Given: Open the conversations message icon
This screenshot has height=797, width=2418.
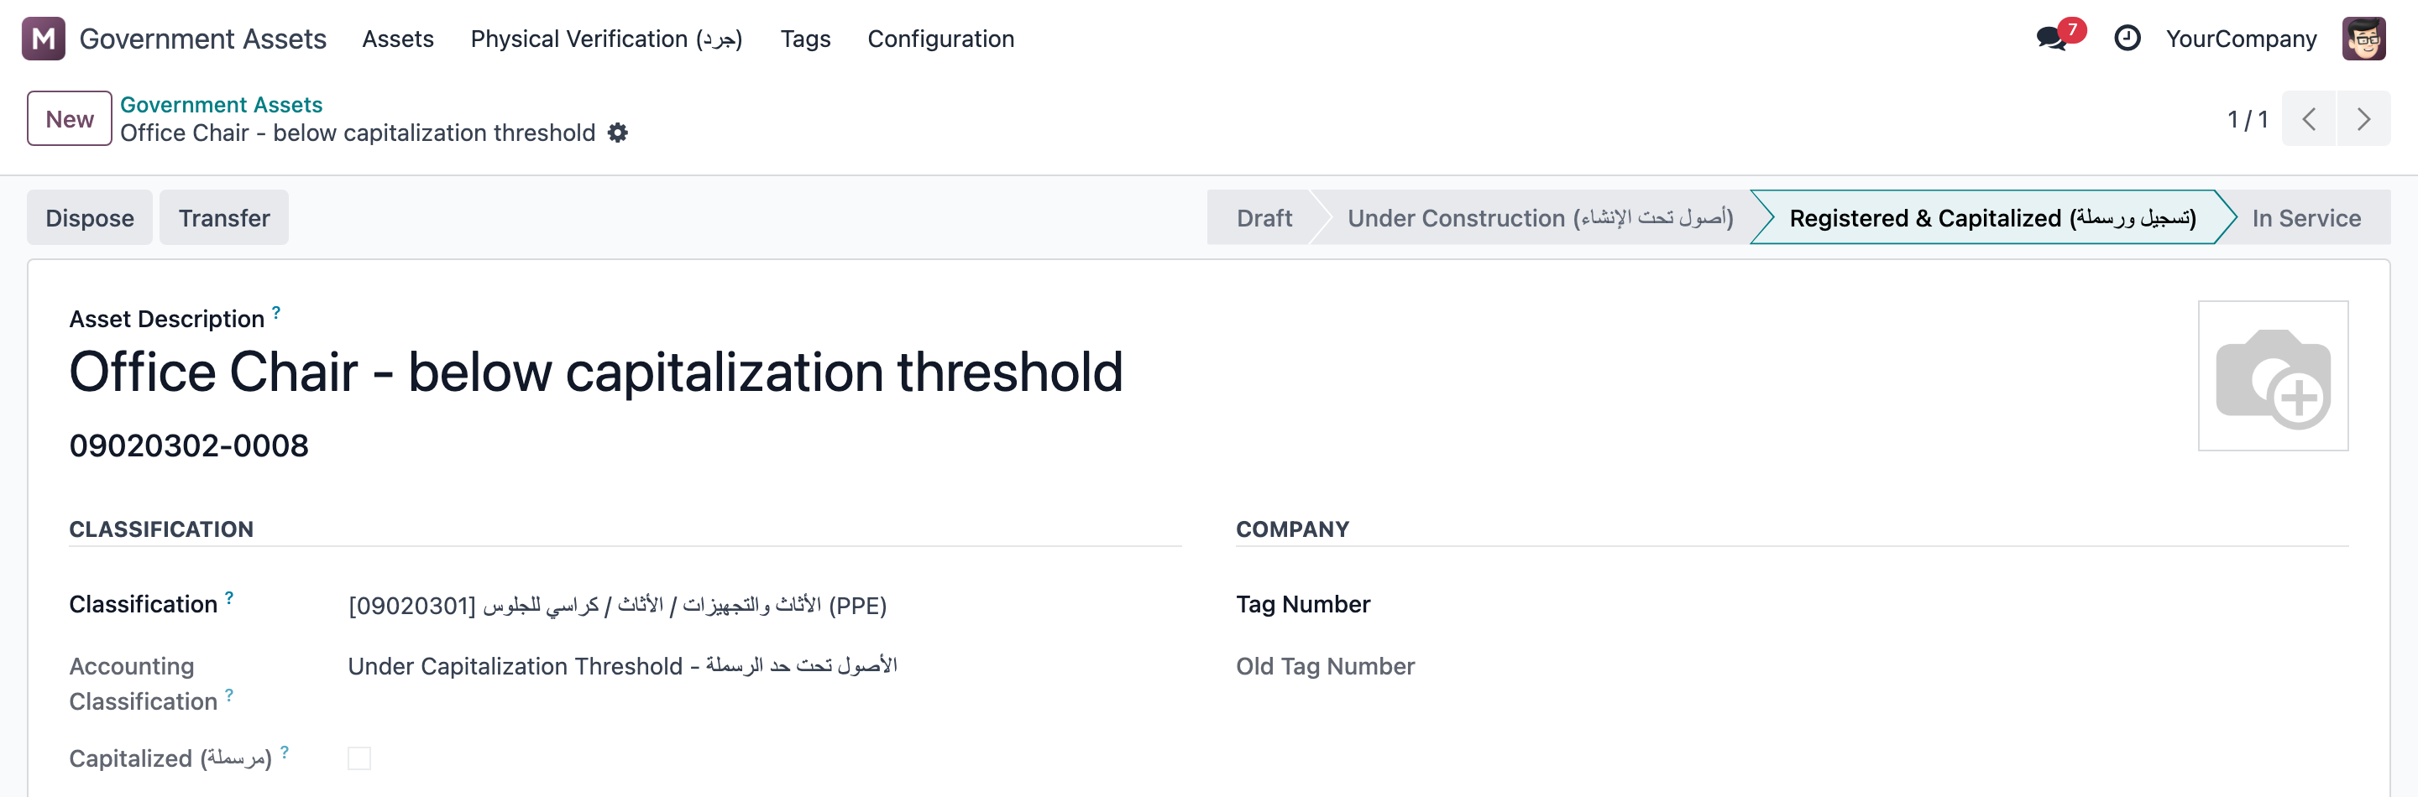Looking at the screenshot, I should click(x=2052, y=39).
